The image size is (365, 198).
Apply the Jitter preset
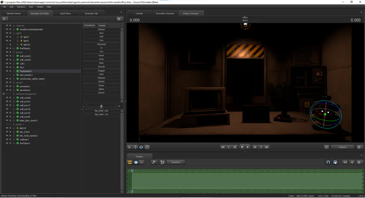[101, 63]
